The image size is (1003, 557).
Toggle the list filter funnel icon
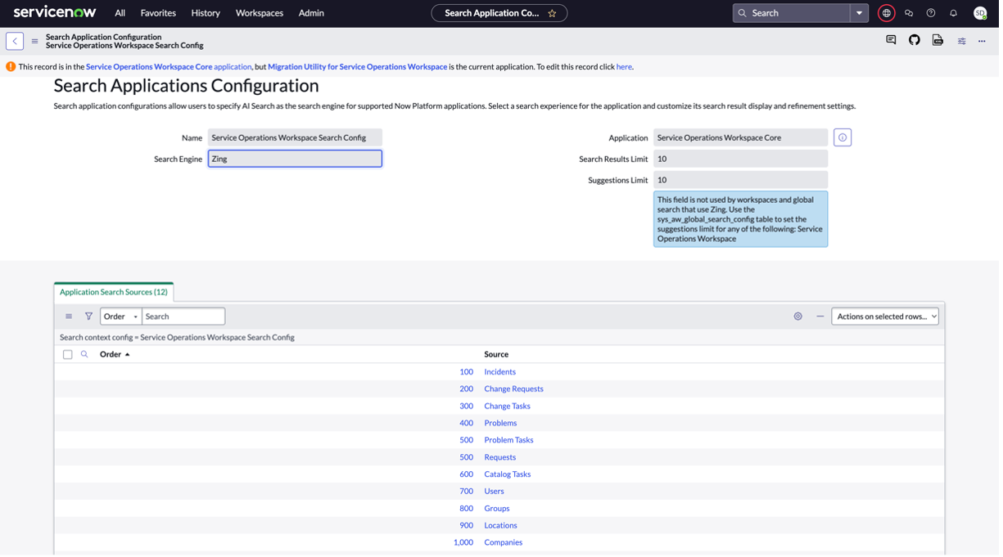click(x=89, y=317)
